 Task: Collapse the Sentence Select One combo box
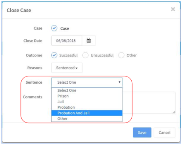pyautogui.click(x=87, y=82)
